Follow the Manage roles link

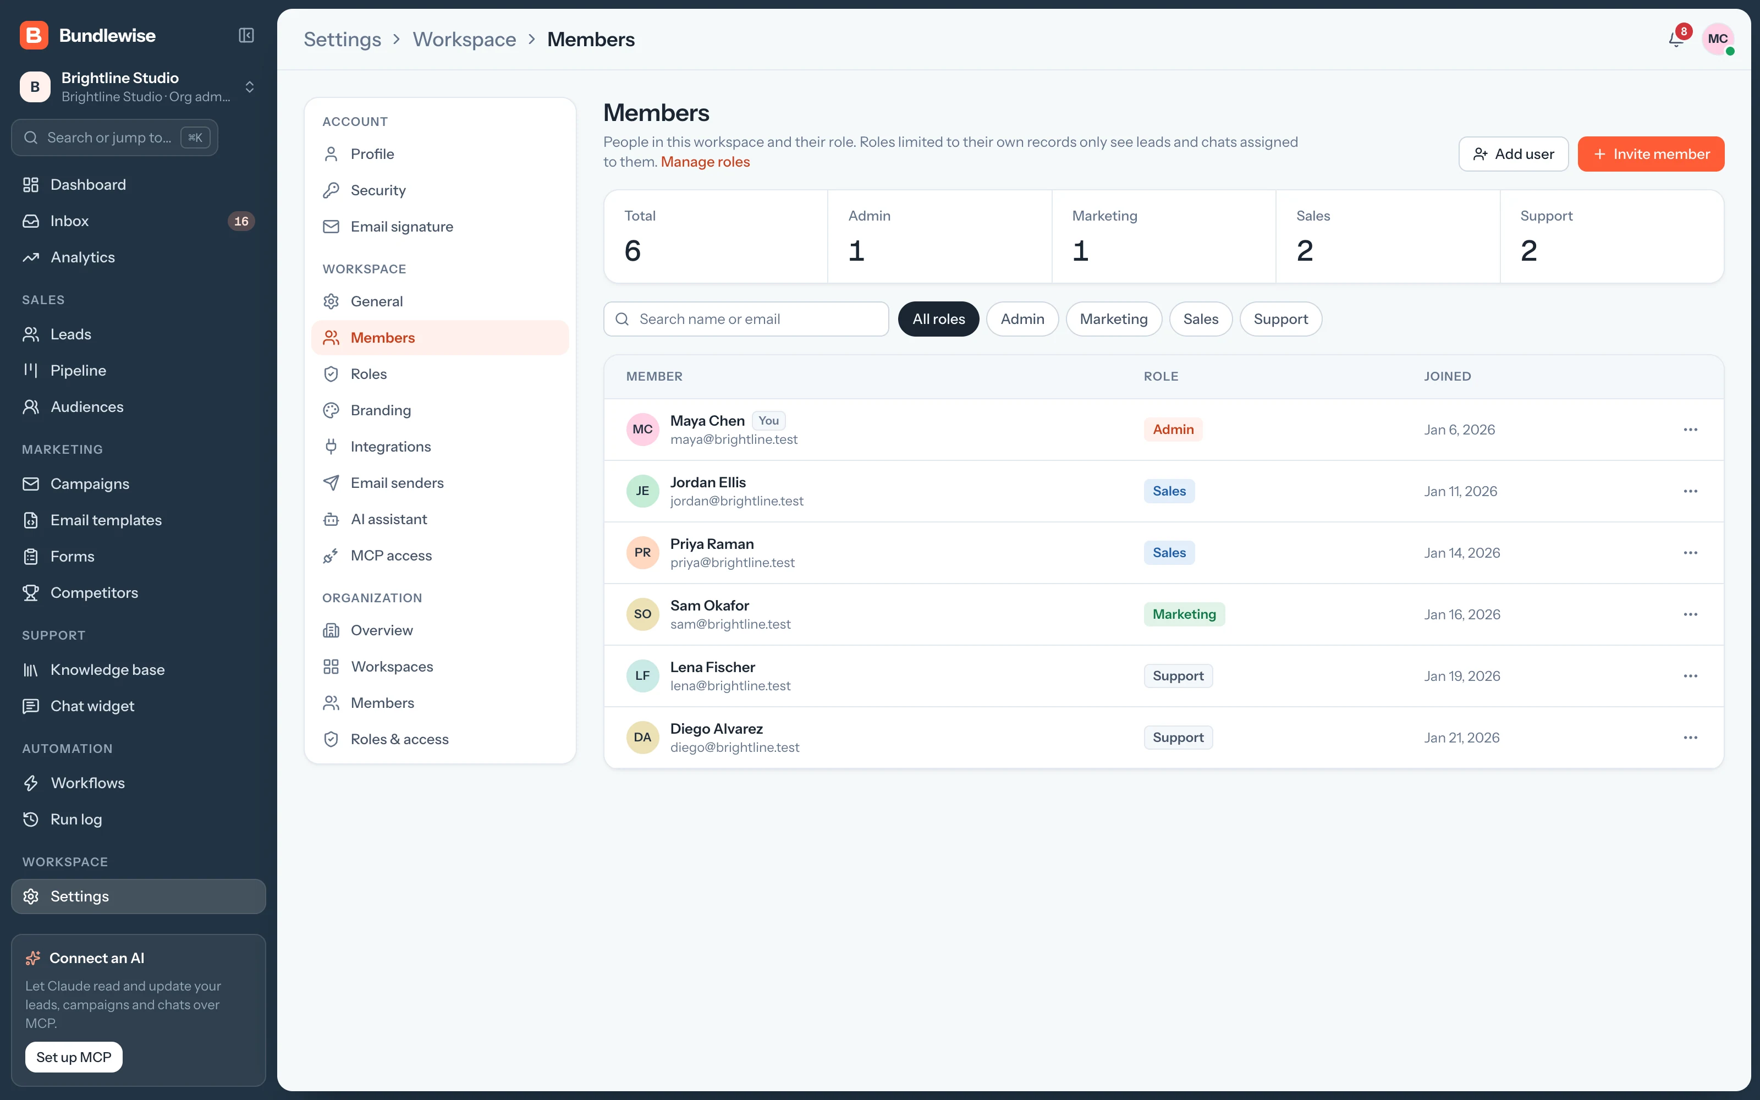[705, 162]
